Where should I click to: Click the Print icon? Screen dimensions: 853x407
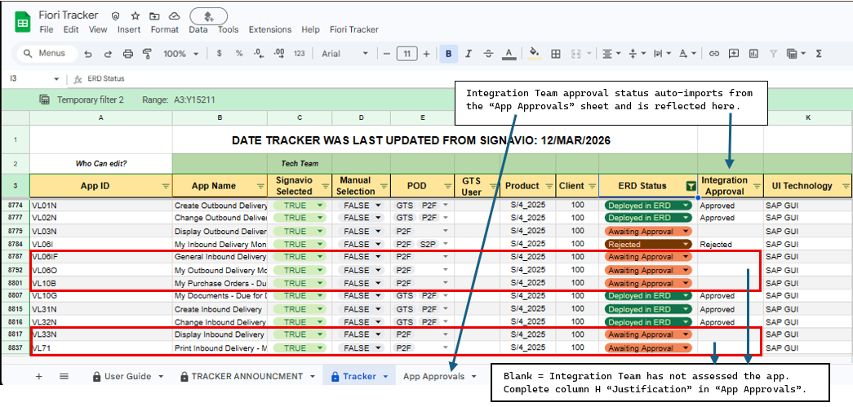127,54
